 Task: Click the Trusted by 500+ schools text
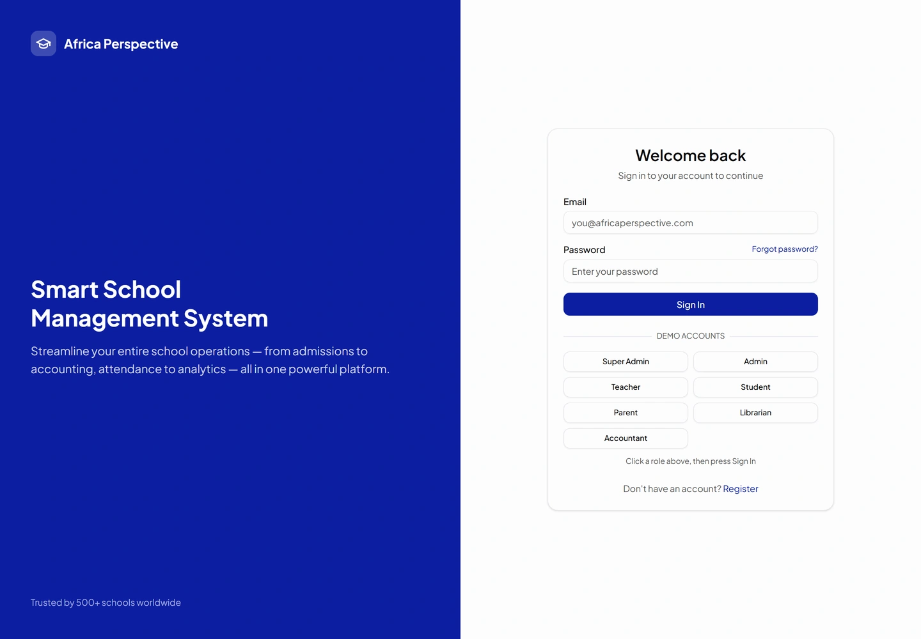pos(106,603)
